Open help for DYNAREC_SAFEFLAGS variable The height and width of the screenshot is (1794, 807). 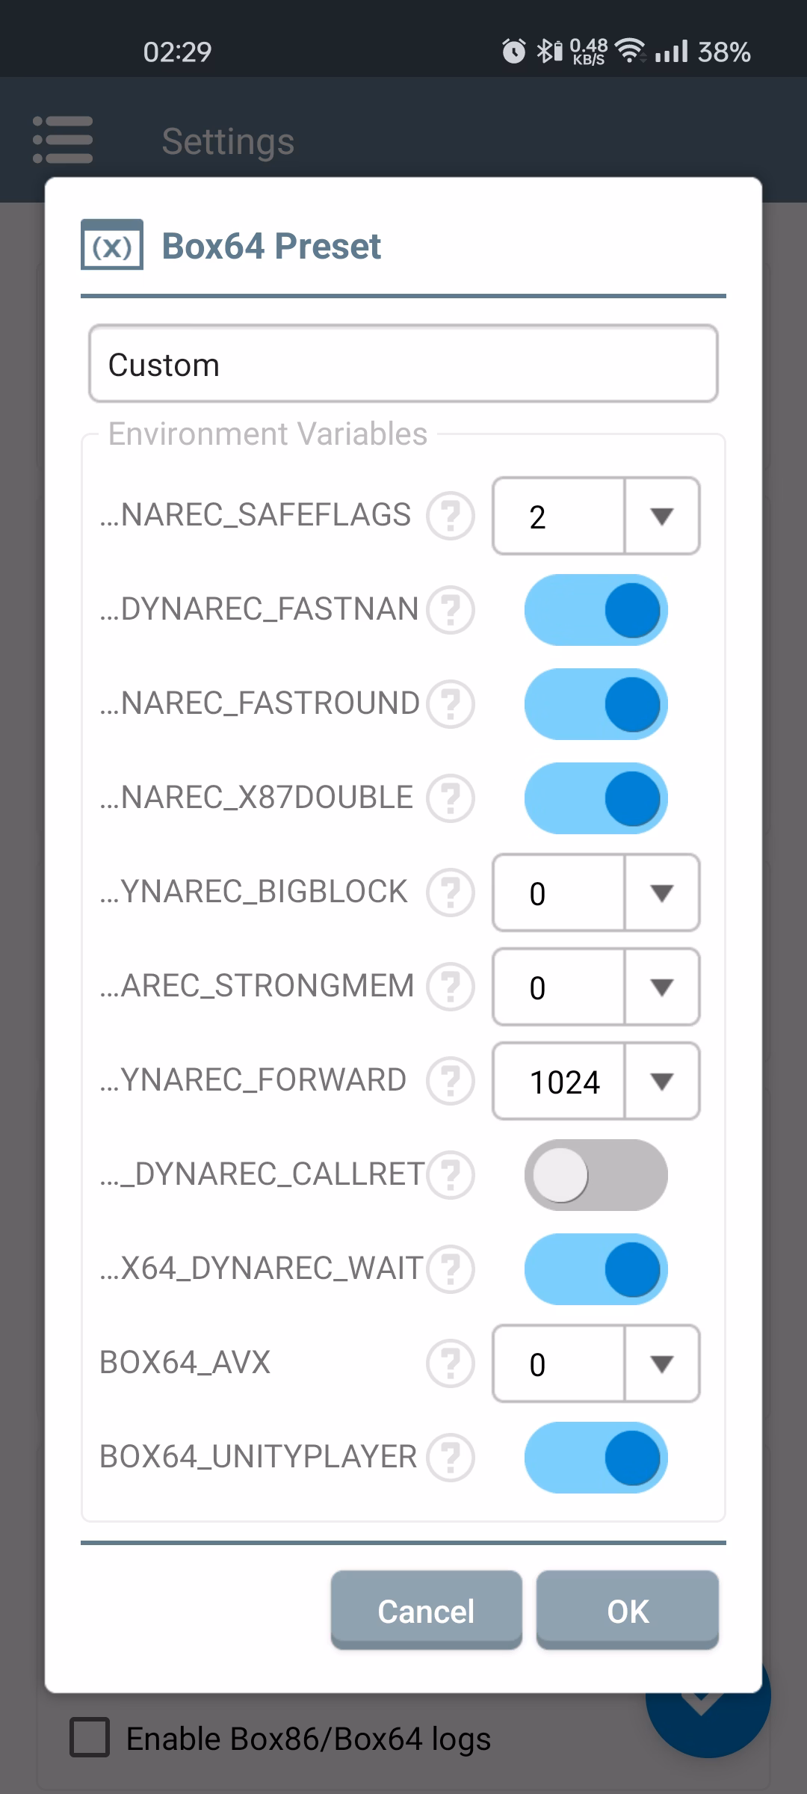click(450, 516)
